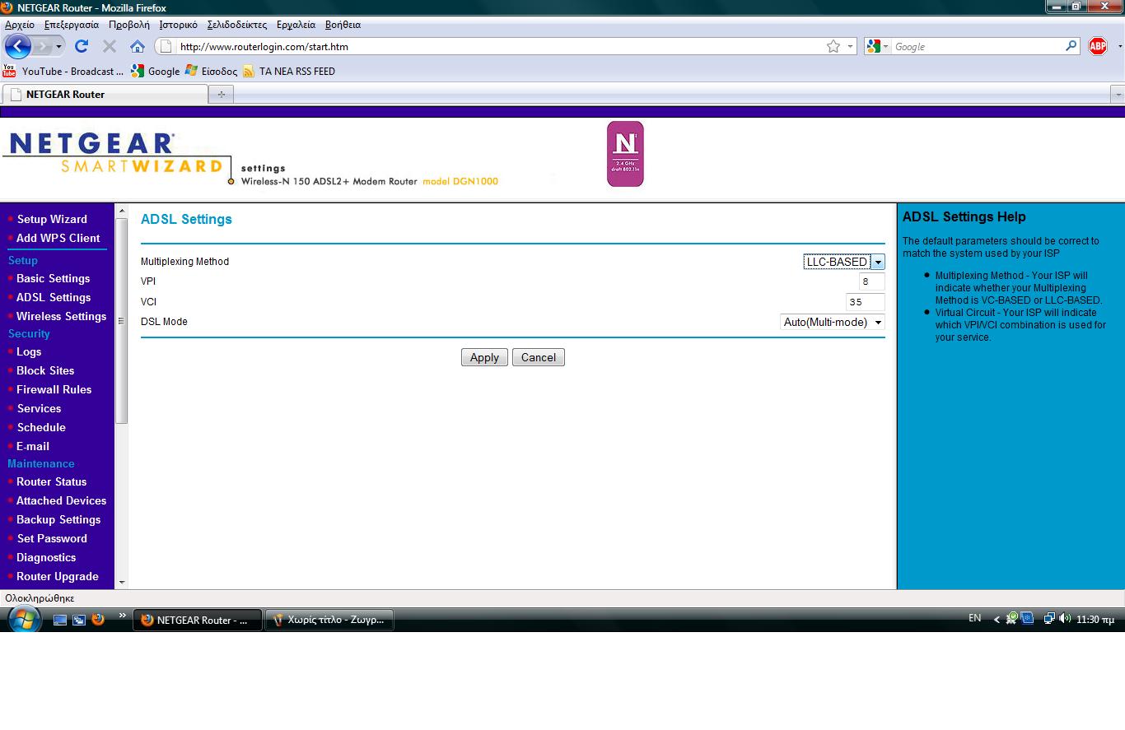The image size is (1125, 730).
Task: Open TA NEA RSS FEED bookmark
Action: [288, 72]
